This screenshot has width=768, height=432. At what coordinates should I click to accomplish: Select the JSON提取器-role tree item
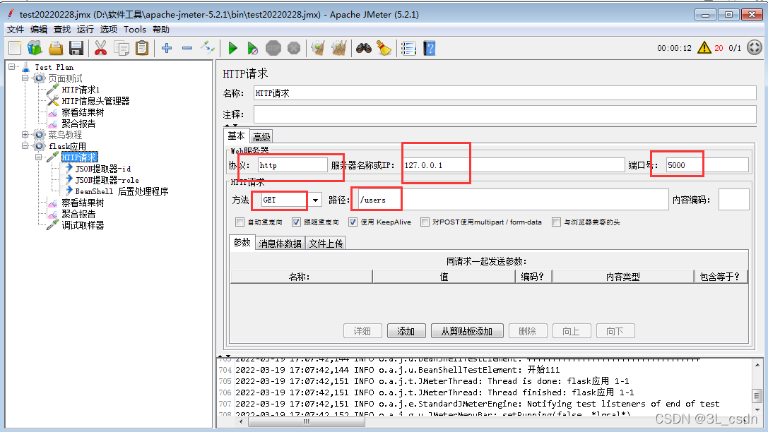(x=107, y=180)
